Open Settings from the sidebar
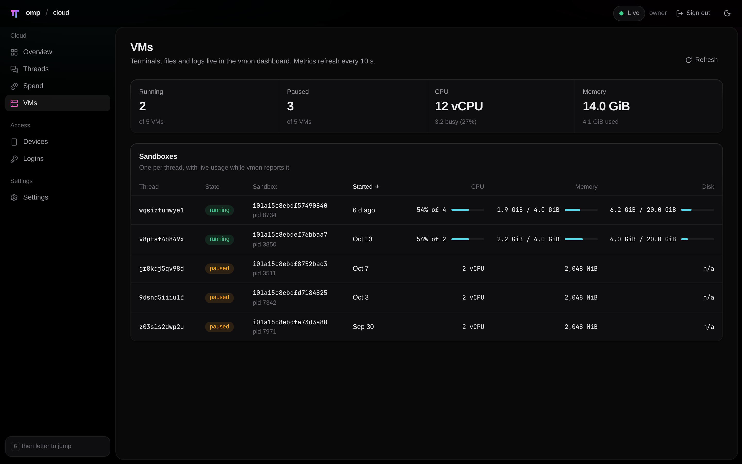 click(58, 197)
